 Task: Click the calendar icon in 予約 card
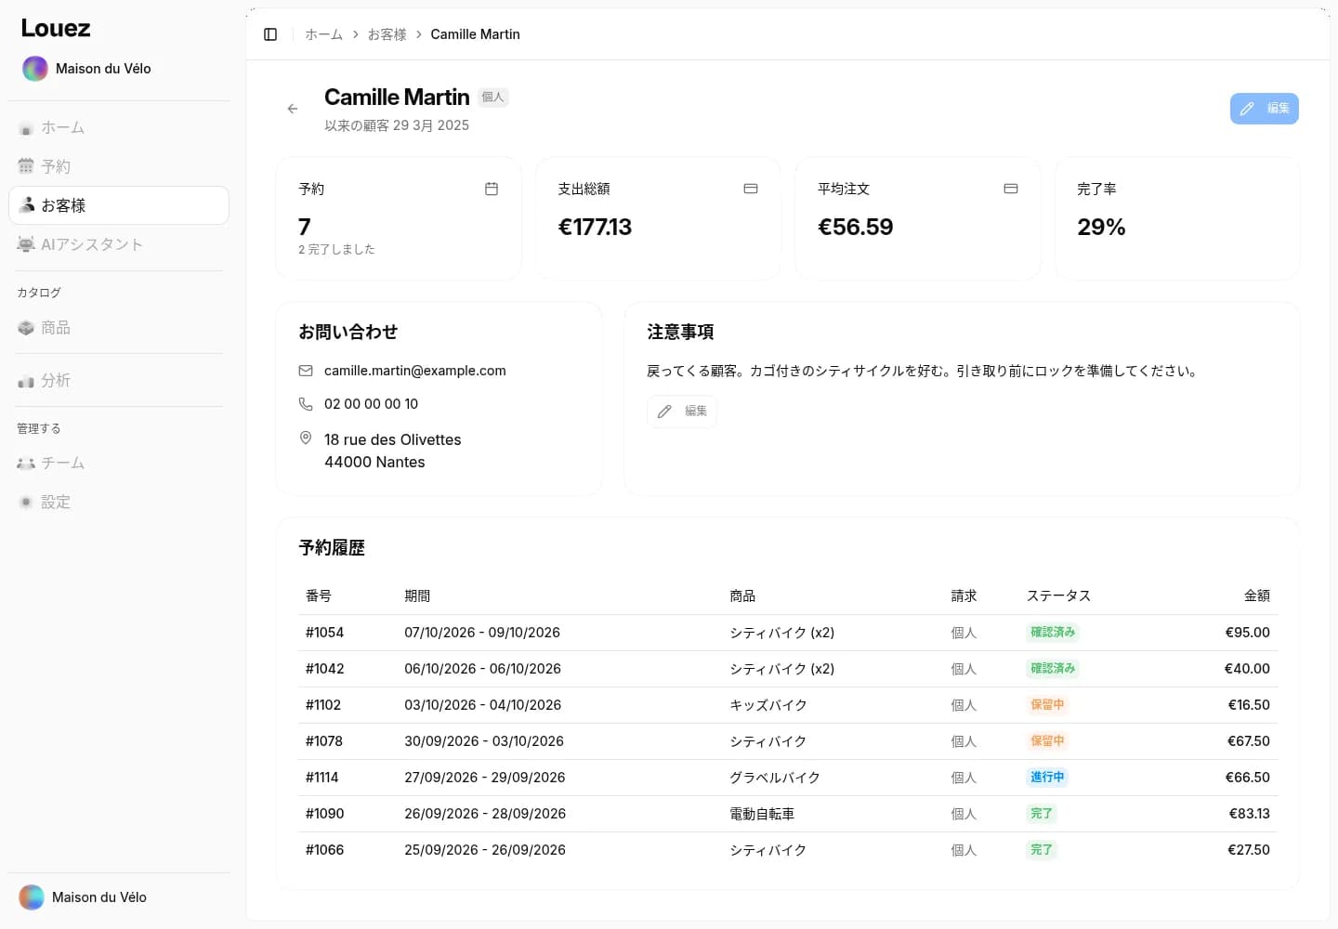tap(492, 189)
